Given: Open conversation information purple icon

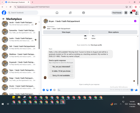Looking at the screenshot, I should [x=135, y=21].
